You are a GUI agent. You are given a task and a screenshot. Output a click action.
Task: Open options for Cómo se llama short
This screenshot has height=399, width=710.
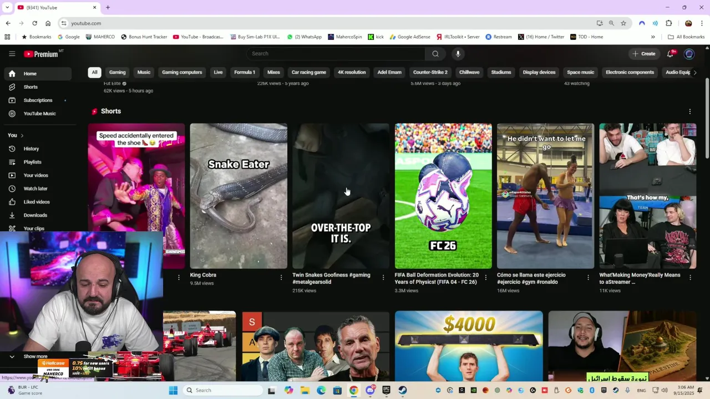pos(588,277)
